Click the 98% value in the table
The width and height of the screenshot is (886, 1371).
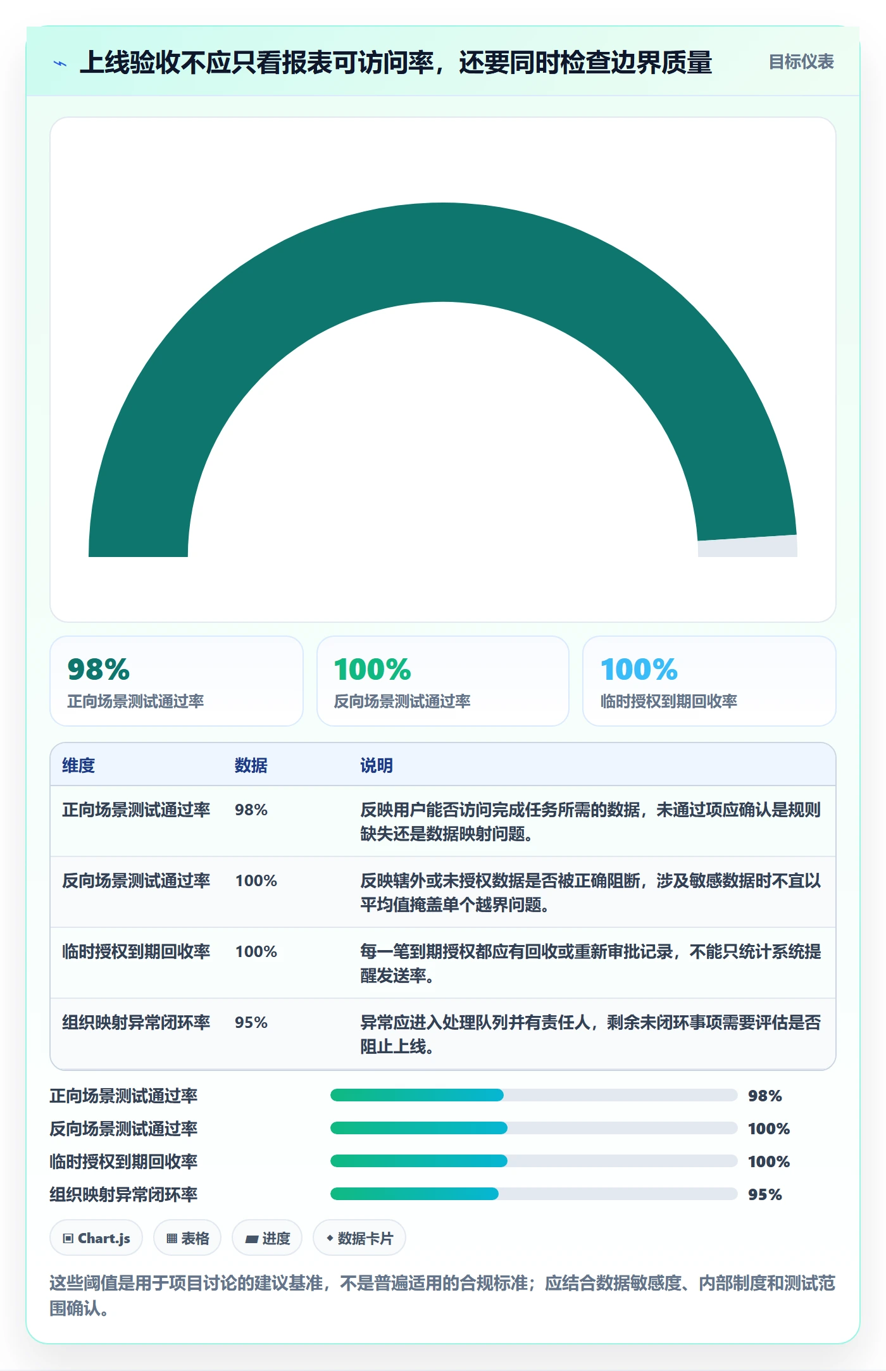click(x=251, y=810)
